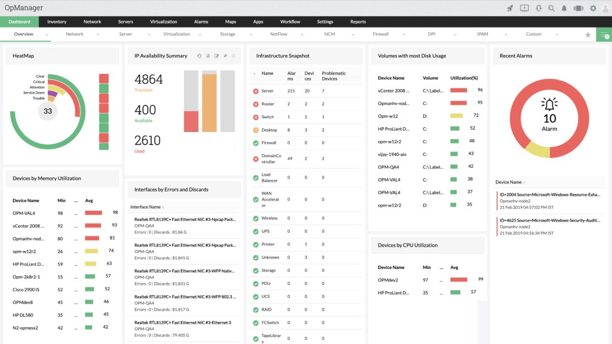Open the search magnifier icon in header
Screen dimensions: 612x344
[x=551, y=8]
